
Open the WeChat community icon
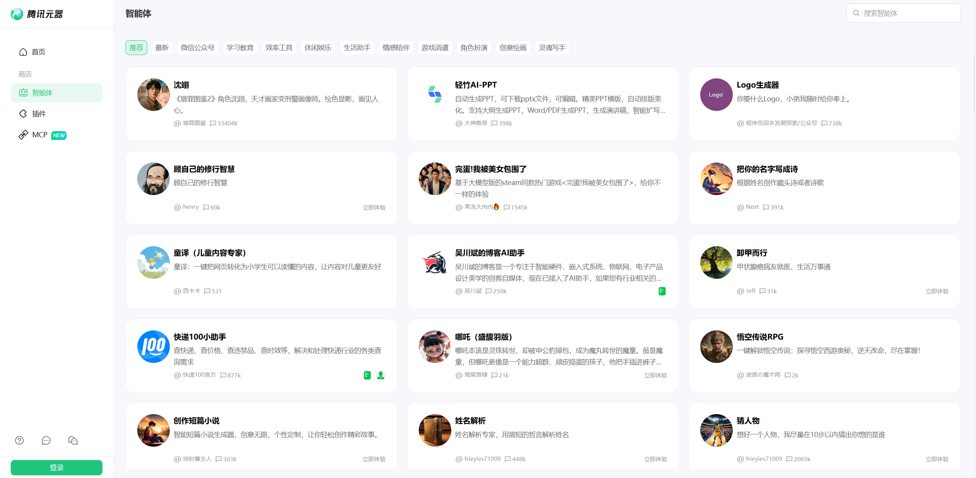point(73,441)
